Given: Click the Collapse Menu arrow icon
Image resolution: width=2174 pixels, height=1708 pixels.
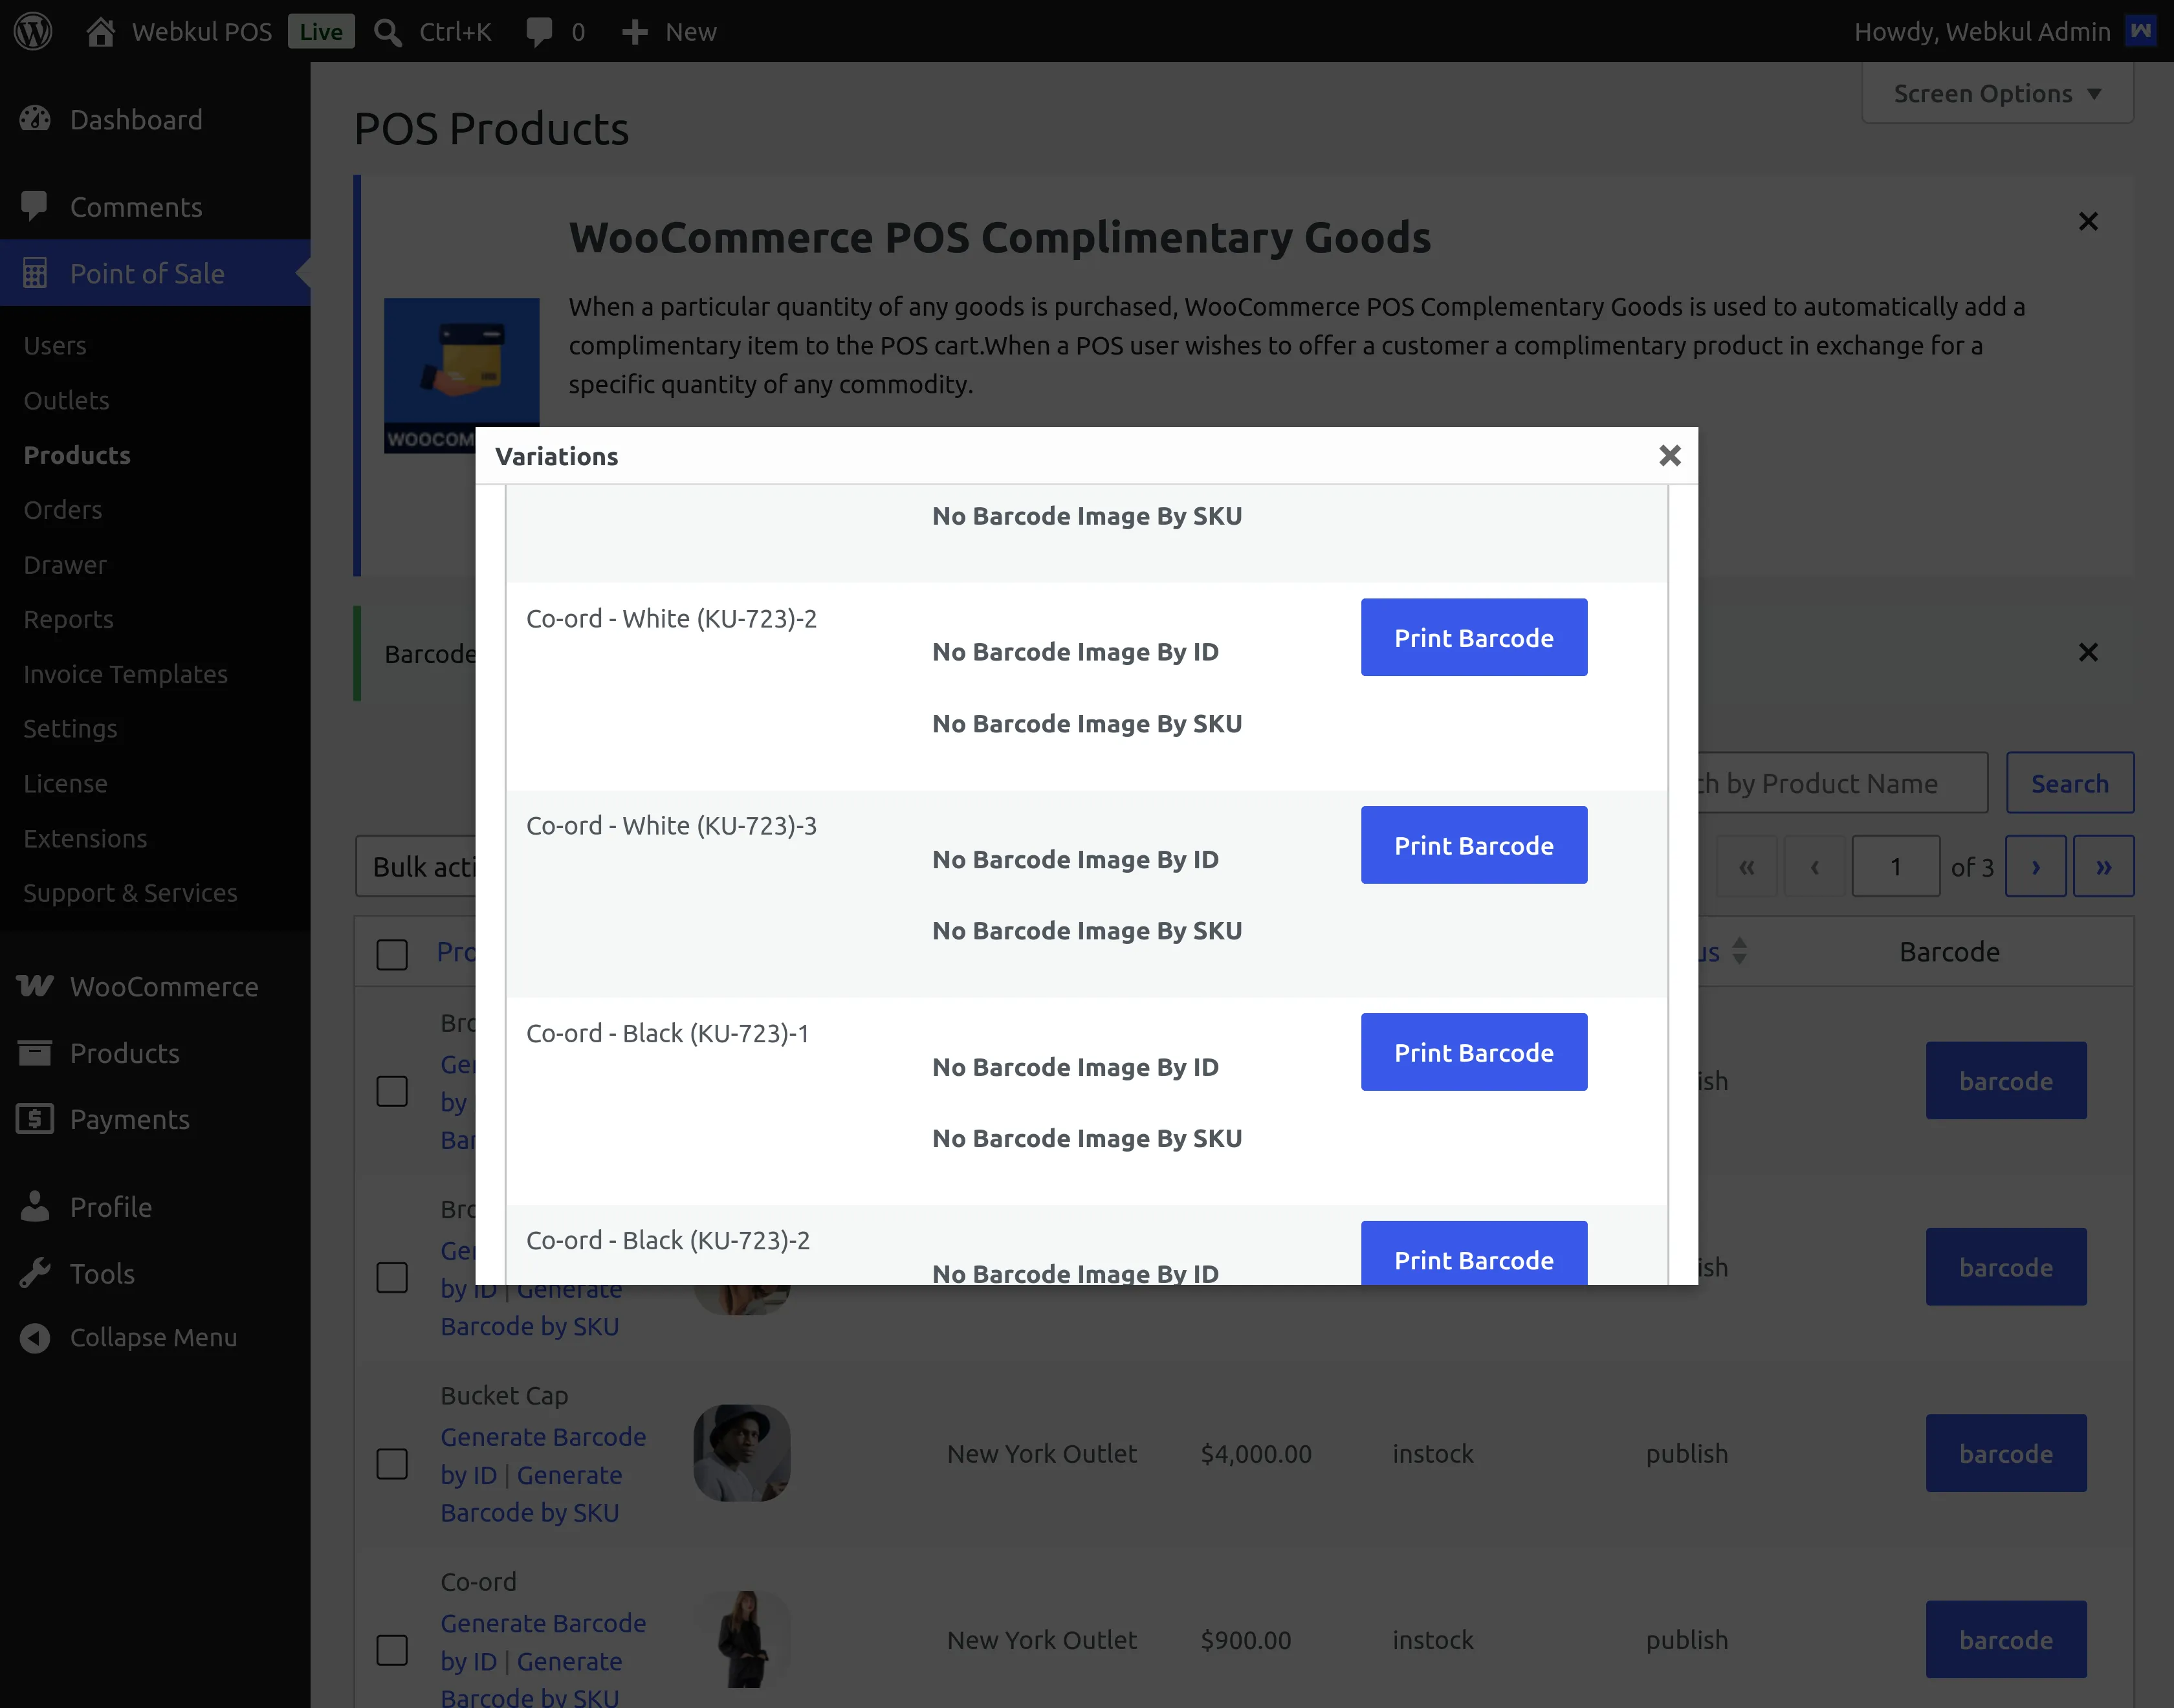Looking at the screenshot, I should pyautogui.click(x=35, y=1337).
